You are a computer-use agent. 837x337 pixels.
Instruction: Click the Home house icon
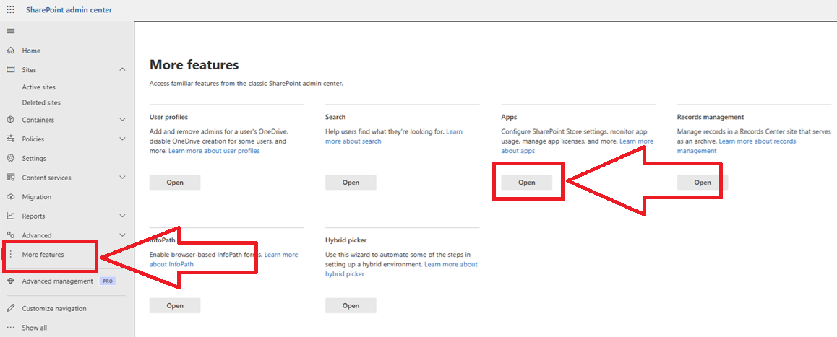(x=10, y=51)
